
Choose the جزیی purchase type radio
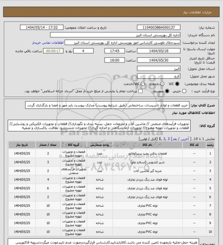coord(184,91)
